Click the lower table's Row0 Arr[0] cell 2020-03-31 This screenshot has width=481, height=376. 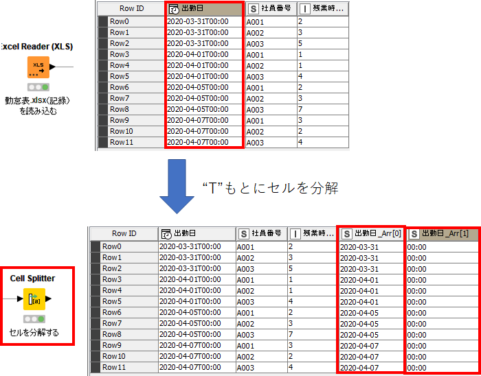[371, 247]
